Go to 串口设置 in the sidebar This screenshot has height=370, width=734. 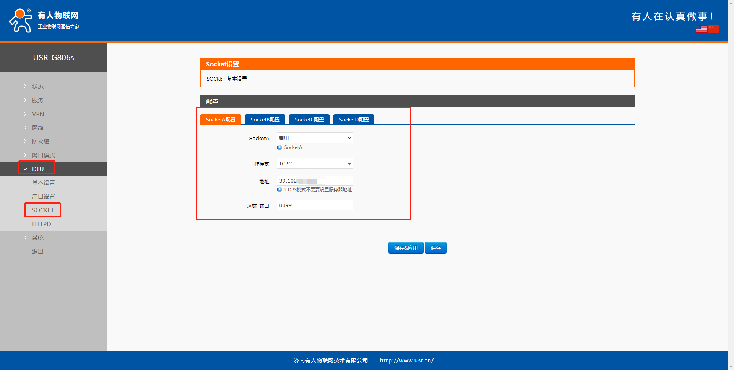[x=44, y=196]
